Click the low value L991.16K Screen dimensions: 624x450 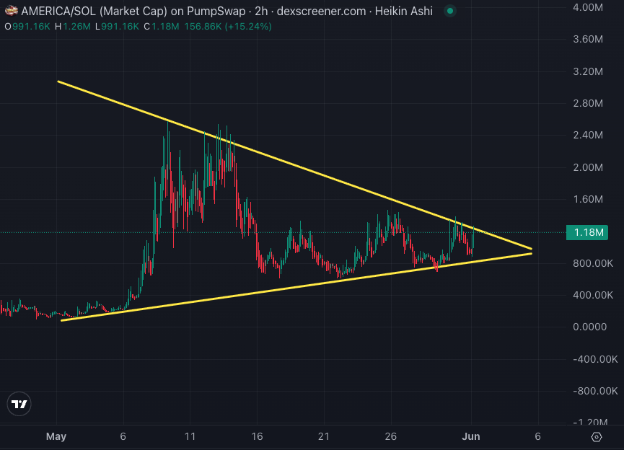click(117, 27)
